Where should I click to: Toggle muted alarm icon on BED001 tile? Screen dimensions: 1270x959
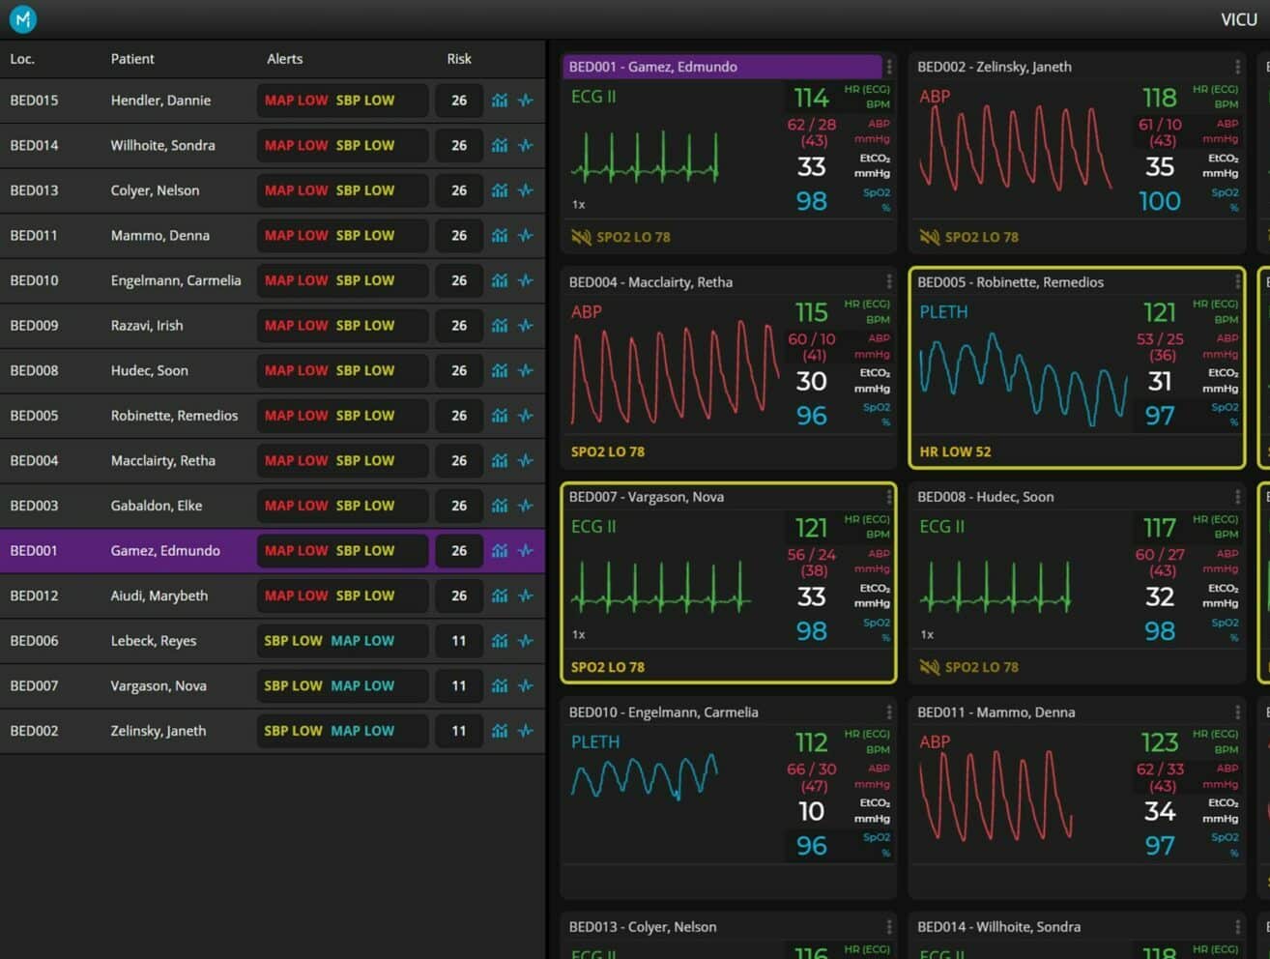coord(580,237)
